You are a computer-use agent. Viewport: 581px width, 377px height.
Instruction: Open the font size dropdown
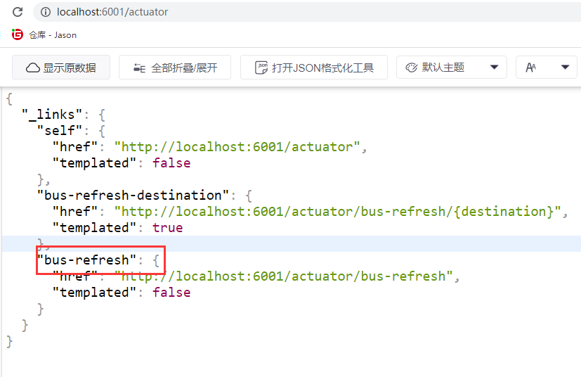click(547, 67)
